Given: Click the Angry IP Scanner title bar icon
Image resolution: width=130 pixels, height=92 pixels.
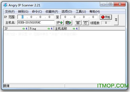Looking at the screenshot, I should pos(5,5).
